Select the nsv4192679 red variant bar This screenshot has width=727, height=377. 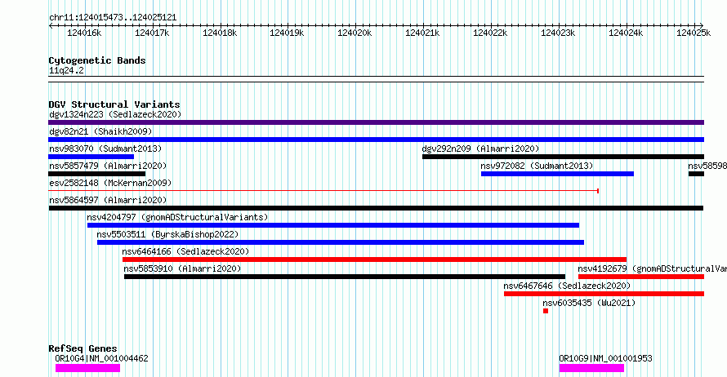pos(641,277)
